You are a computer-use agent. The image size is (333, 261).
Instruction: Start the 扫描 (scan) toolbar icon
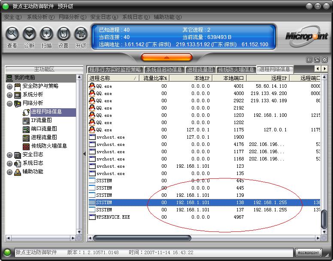coord(46,34)
